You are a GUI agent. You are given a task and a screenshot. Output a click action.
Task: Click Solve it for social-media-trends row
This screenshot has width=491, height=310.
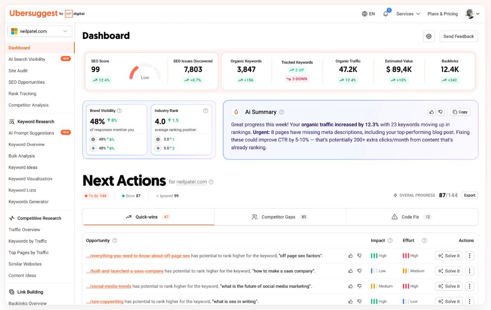pyautogui.click(x=449, y=286)
